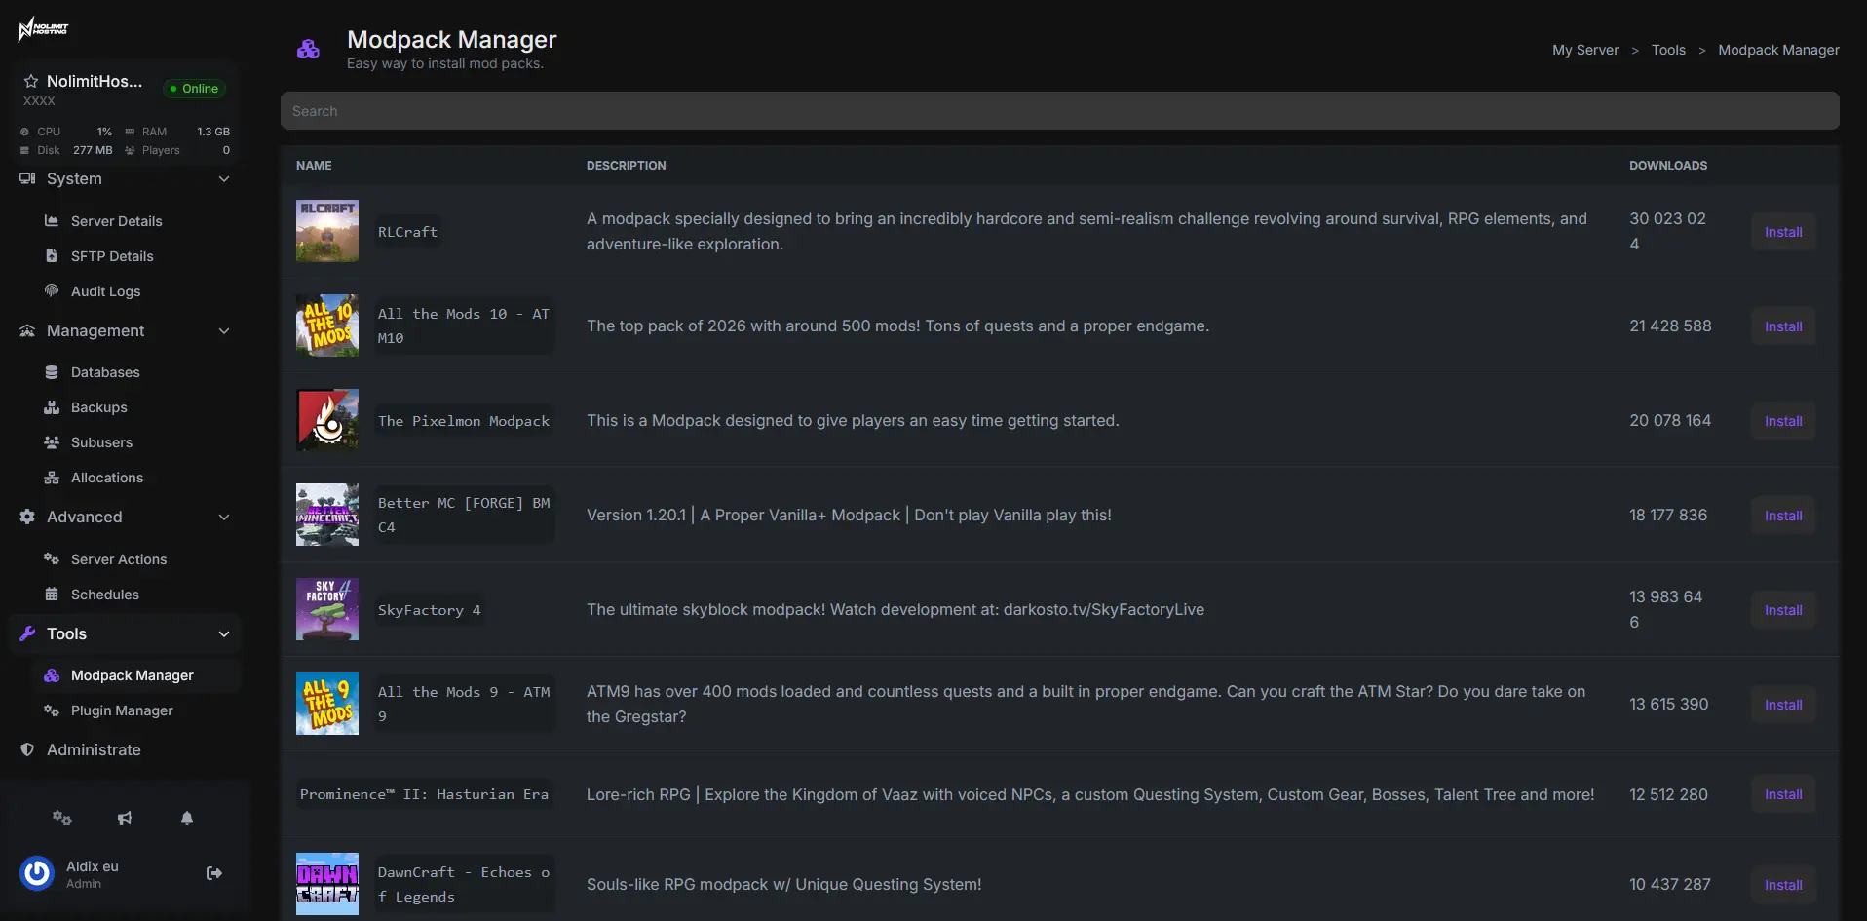Click the DOWNLOADS column header
This screenshot has width=1867, height=921.
[1668, 166]
